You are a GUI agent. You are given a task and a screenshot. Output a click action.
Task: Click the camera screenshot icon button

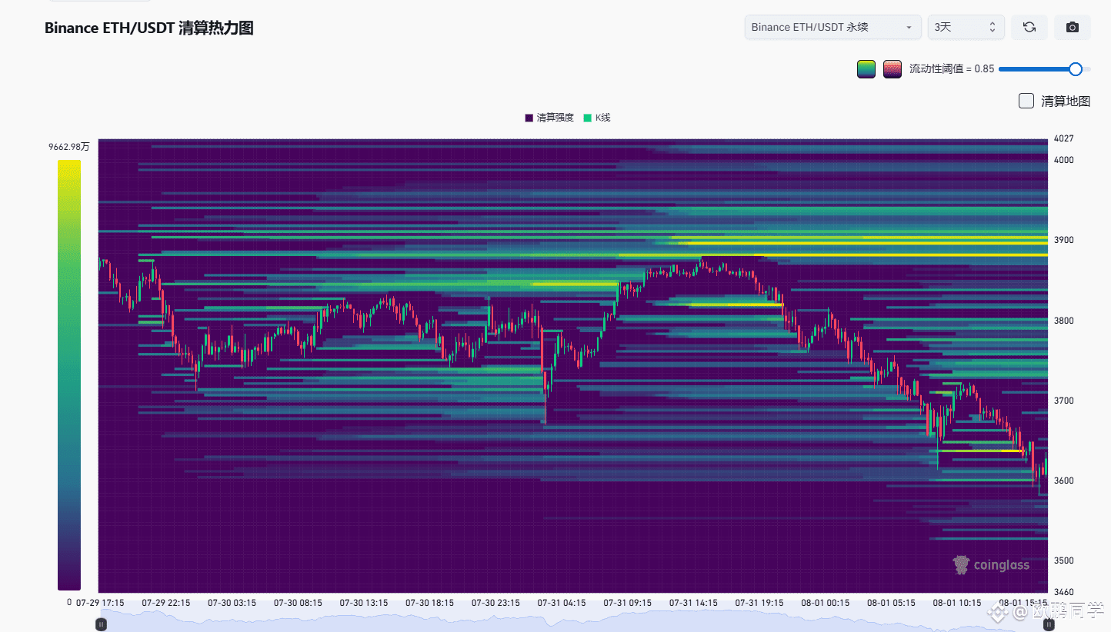(1072, 27)
